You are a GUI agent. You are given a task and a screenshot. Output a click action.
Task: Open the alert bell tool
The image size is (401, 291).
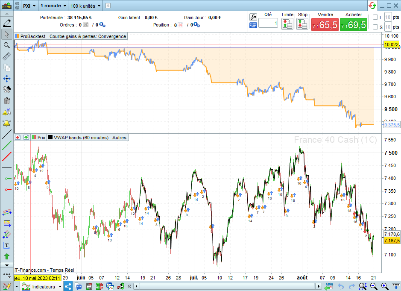click(x=7, y=123)
